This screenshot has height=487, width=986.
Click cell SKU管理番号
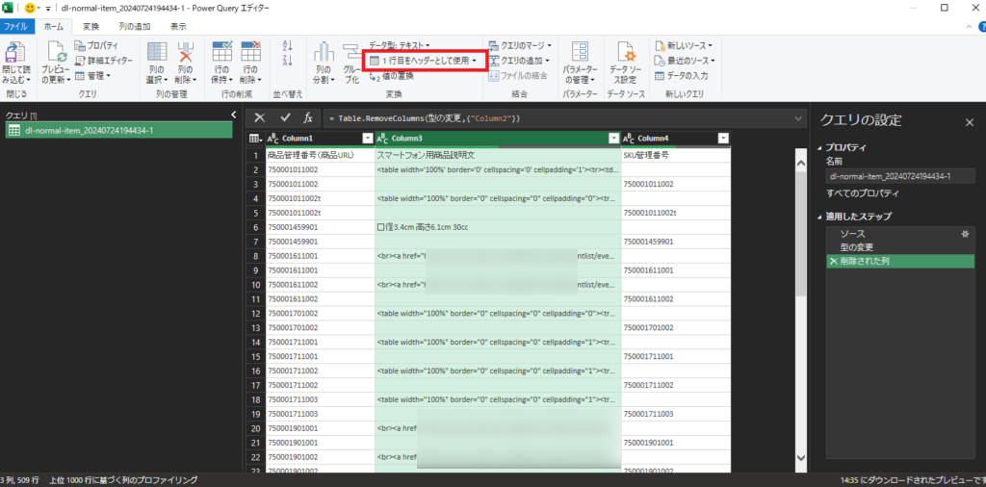[x=675, y=155]
